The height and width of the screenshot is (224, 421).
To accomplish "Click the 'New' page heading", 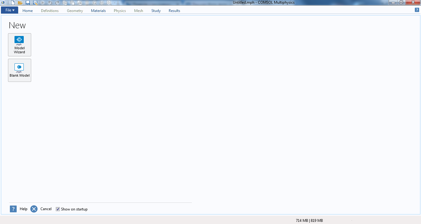I will (x=17, y=25).
